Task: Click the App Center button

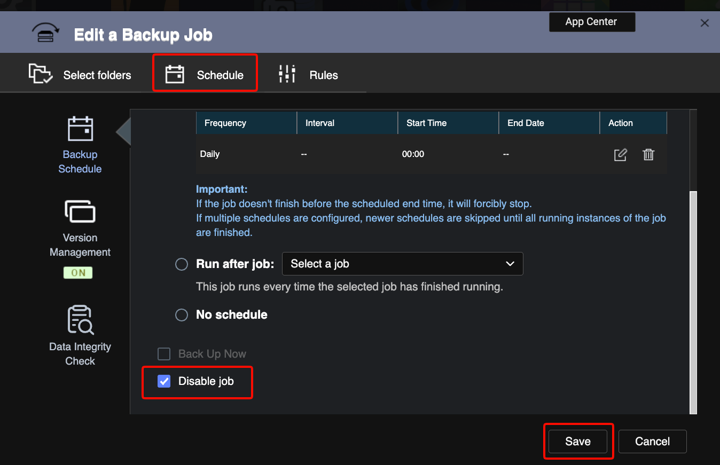Action: pyautogui.click(x=592, y=22)
